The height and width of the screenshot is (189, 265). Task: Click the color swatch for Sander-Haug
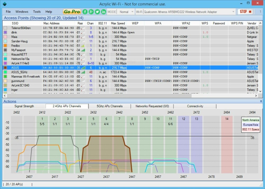5,41
